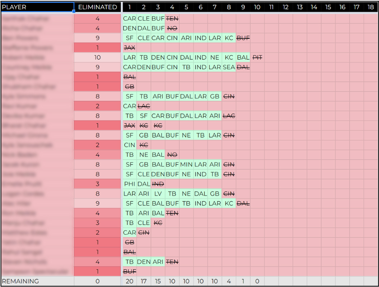The image size is (379, 287).
Task: Select DAL pick under week 6
Action: pyautogui.click(x=200, y=194)
